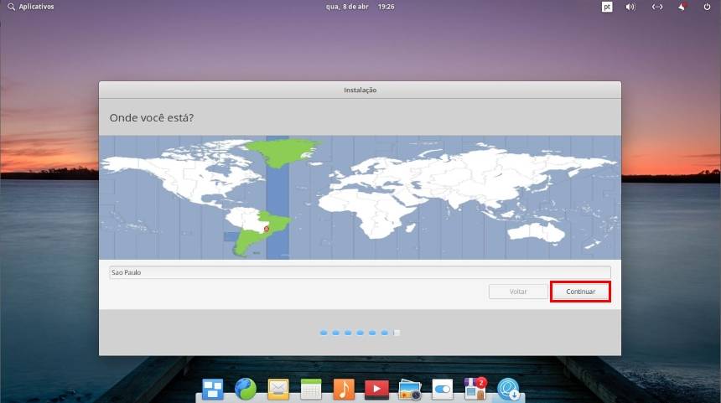
Task: Open the date and time indicator
Action: click(x=360, y=7)
